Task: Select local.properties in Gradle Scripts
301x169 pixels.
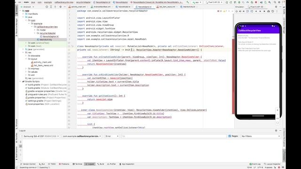Action: point(42,104)
